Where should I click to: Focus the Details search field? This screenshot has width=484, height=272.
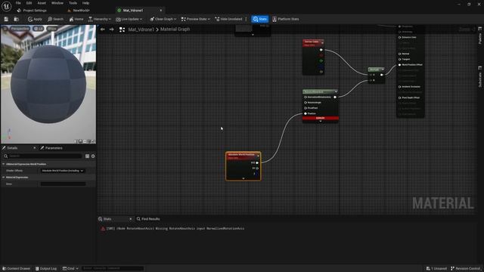click(x=42, y=156)
